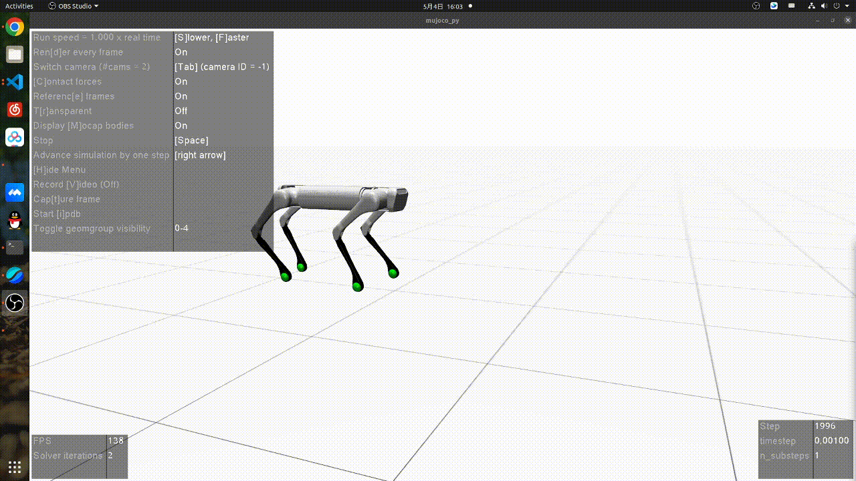Click the mujoco_py window title bar
This screenshot has height=481, width=856.
(442, 20)
